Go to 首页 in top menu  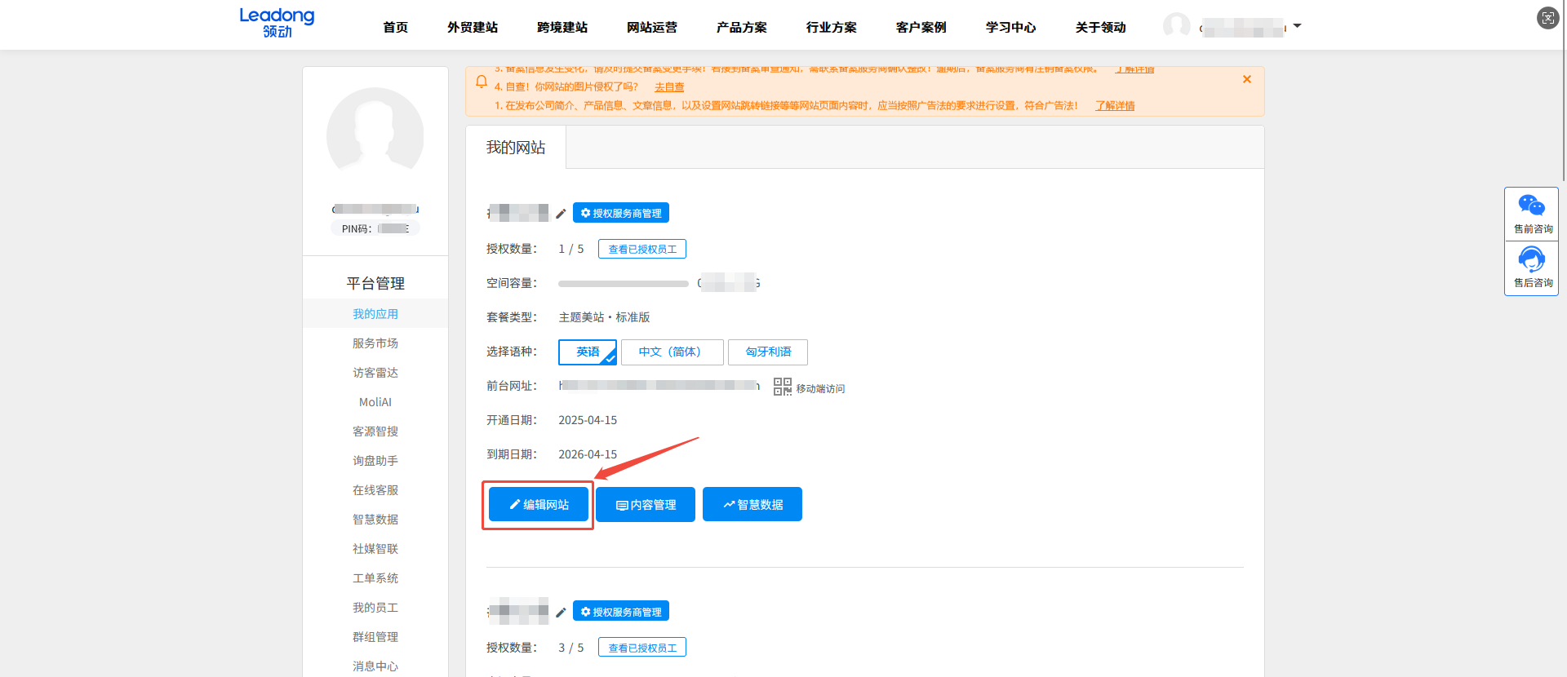(396, 27)
